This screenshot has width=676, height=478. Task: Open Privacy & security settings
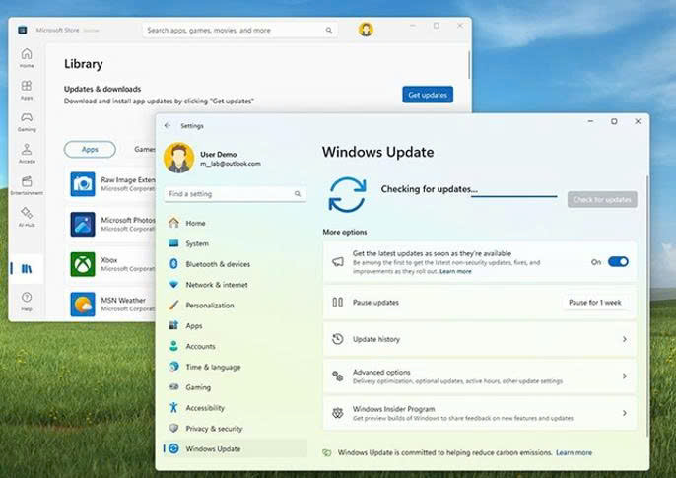coord(235,429)
